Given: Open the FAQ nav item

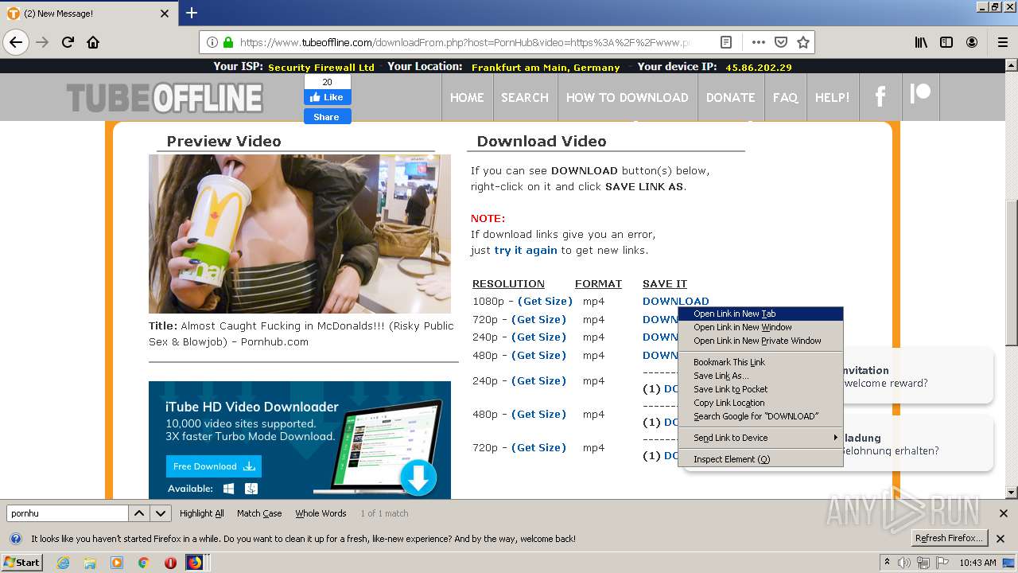Looking at the screenshot, I should pyautogui.click(x=785, y=97).
